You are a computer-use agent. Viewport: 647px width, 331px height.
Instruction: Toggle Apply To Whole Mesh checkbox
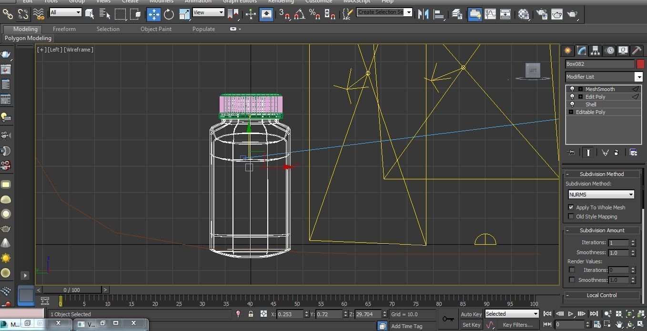[571, 207]
